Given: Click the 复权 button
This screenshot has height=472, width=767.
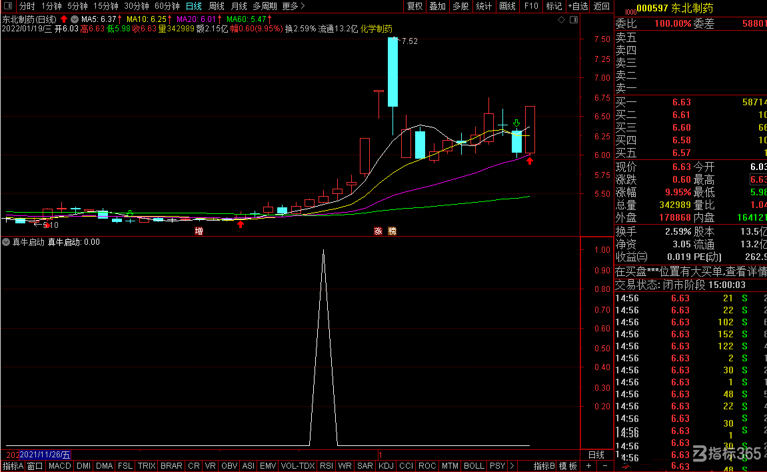Looking at the screenshot, I should (414, 6).
